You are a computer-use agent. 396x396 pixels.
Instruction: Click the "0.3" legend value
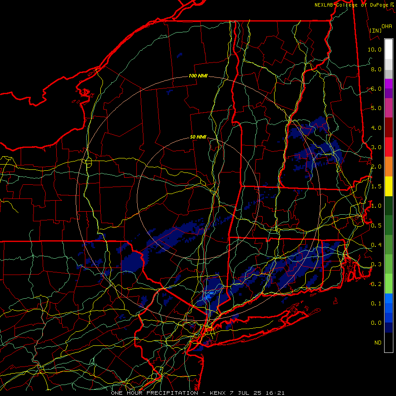click(x=376, y=264)
